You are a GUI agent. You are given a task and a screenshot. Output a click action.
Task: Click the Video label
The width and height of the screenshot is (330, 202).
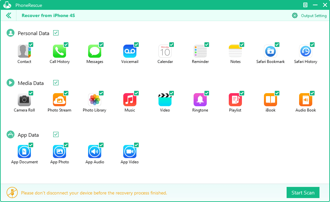click(165, 110)
